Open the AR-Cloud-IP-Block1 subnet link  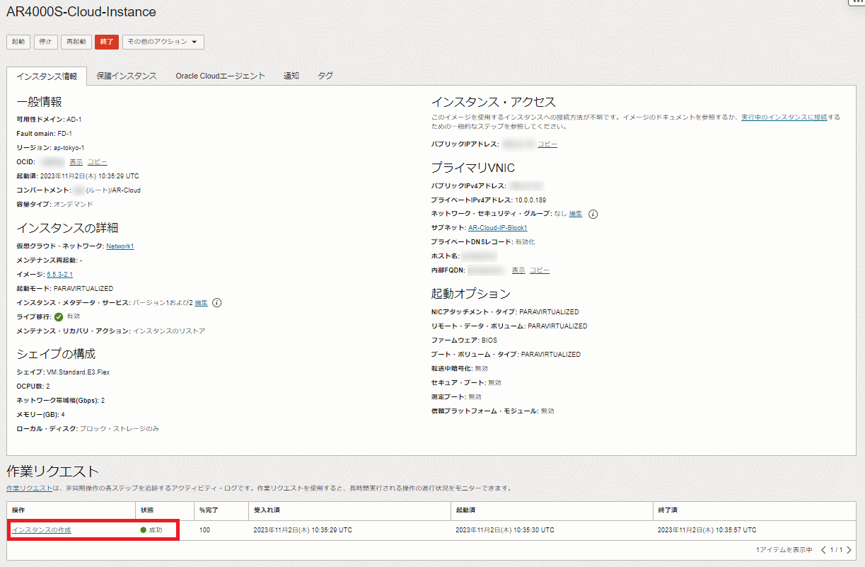click(497, 228)
